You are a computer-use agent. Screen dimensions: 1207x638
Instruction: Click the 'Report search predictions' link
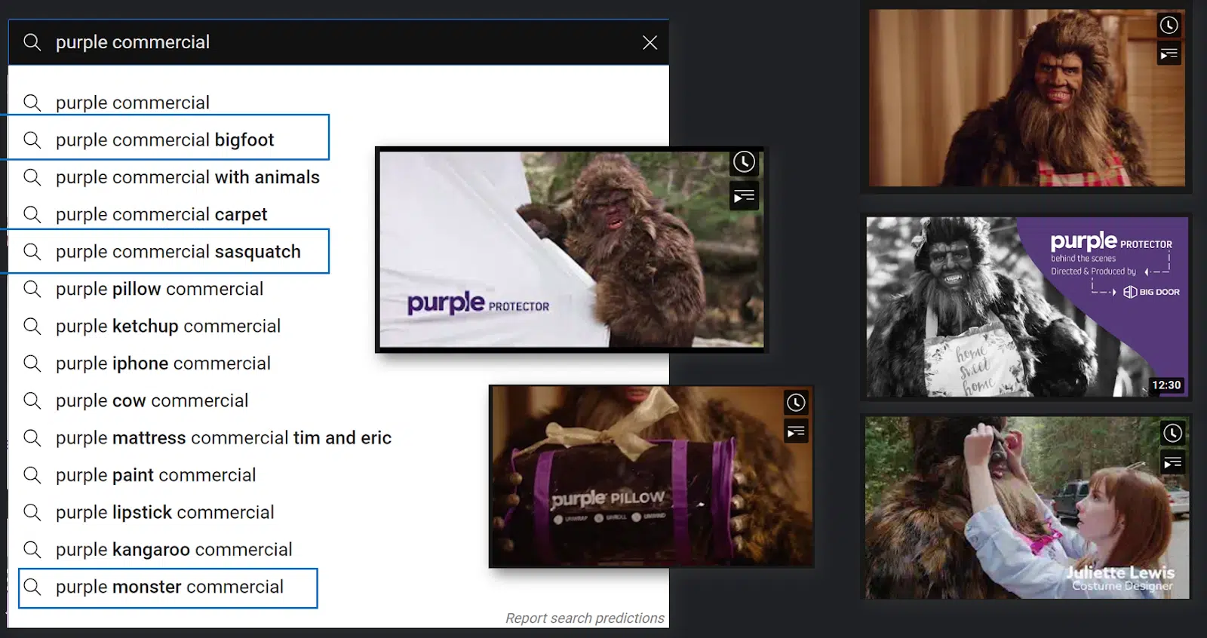click(585, 618)
